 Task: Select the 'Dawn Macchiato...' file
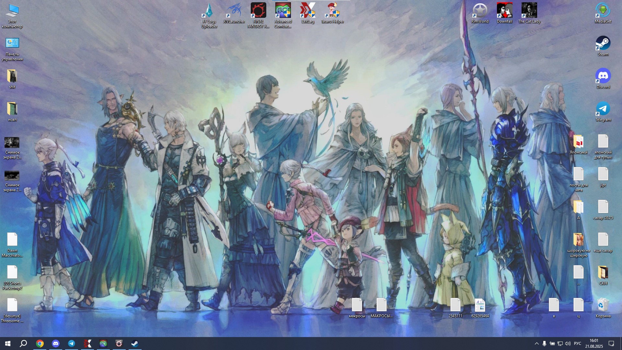click(x=12, y=245)
